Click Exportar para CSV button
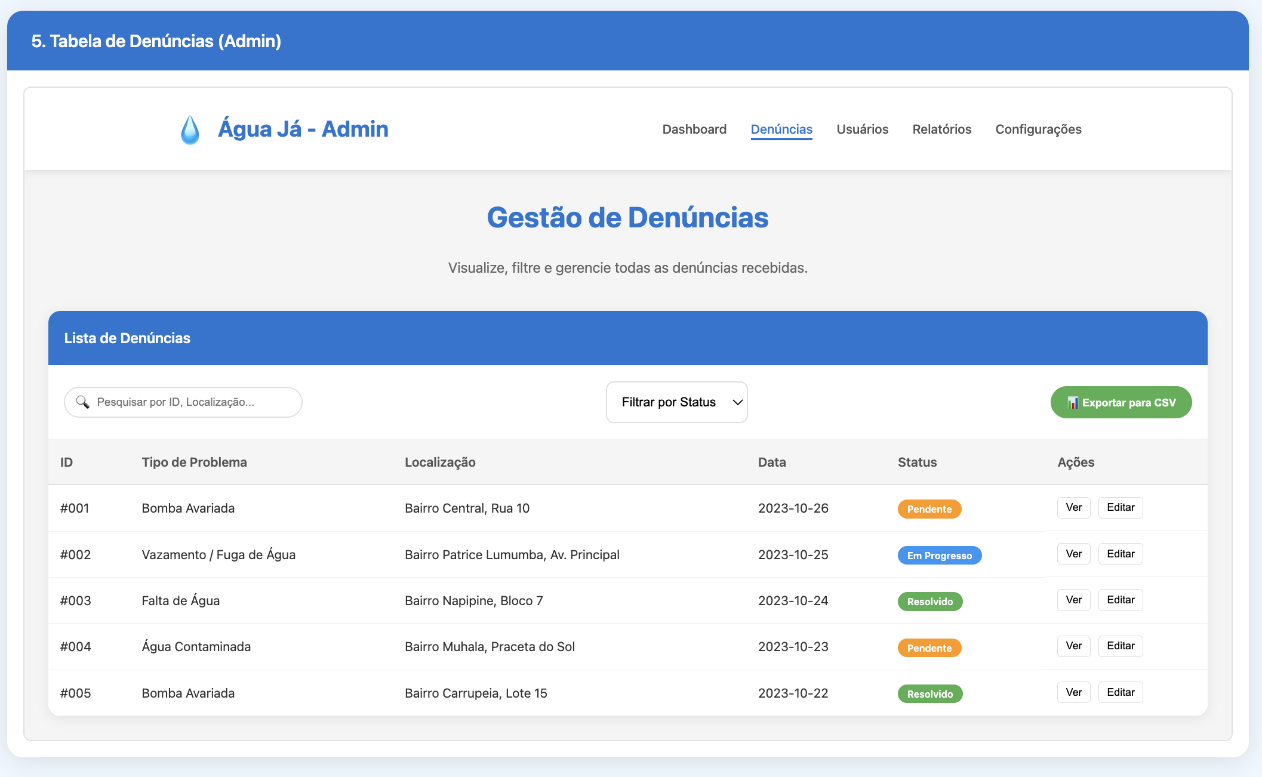The height and width of the screenshot is (777, 1262). (1121, 402)
